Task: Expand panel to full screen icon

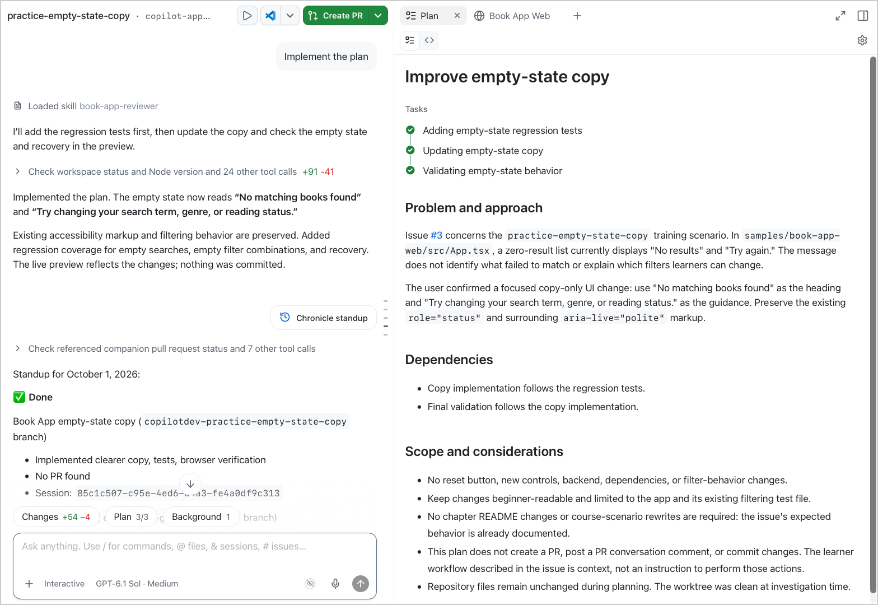Action: (x=840, y=16)
